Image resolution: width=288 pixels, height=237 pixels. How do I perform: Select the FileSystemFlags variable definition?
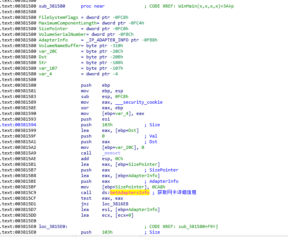pyautogui.click(x=58, y=17)
